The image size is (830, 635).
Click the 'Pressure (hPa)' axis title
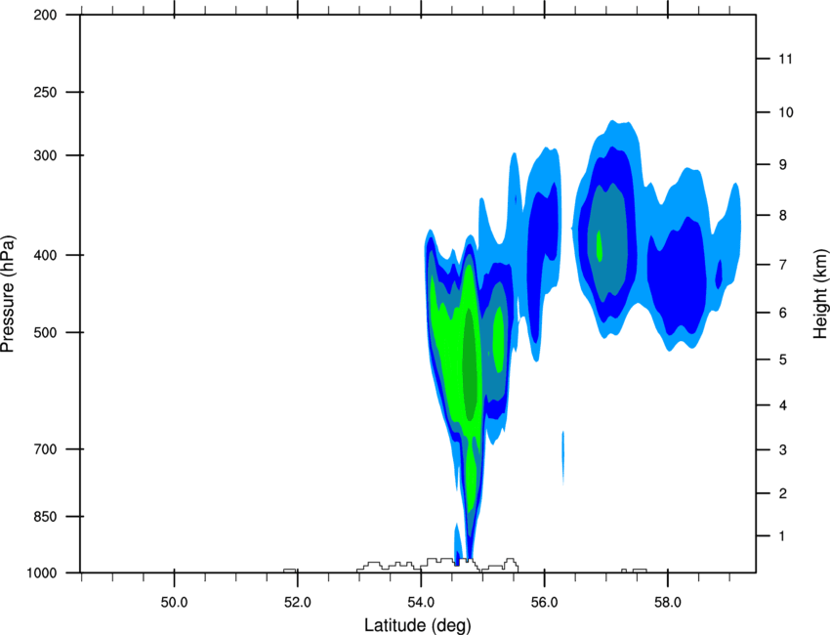pyautogui.click(x=8, y=294)
